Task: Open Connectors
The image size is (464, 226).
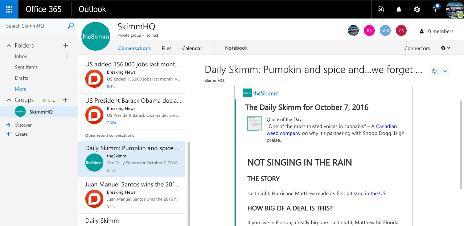Action: tap(417, 48)
